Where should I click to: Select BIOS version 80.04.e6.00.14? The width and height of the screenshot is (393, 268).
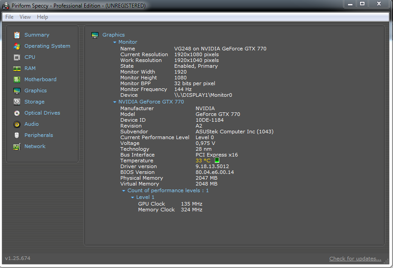215,172
